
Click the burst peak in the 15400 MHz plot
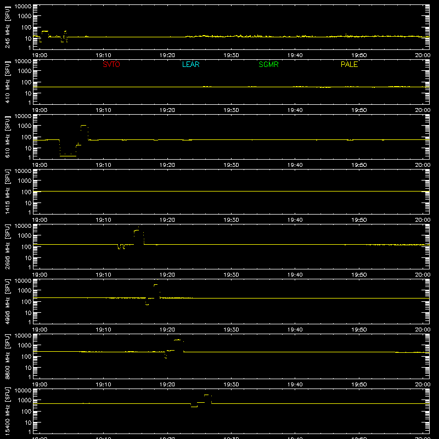point(207,395)
